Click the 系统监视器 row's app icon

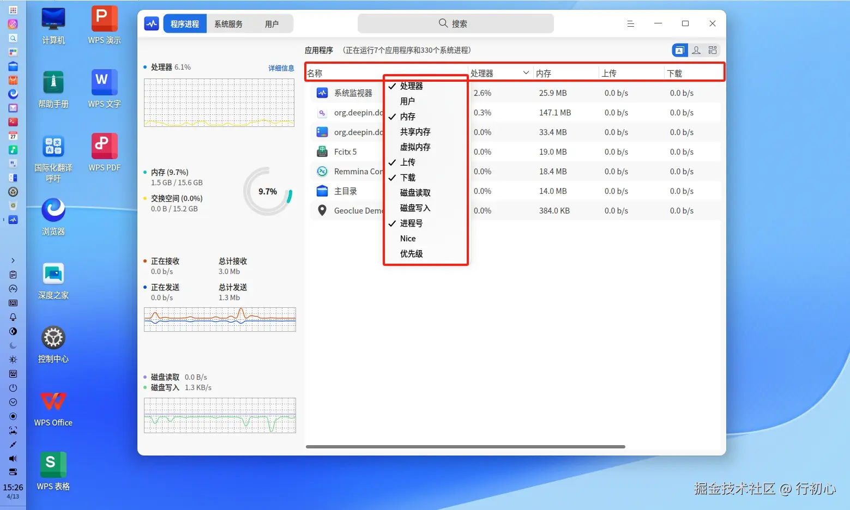click(322, 93)
